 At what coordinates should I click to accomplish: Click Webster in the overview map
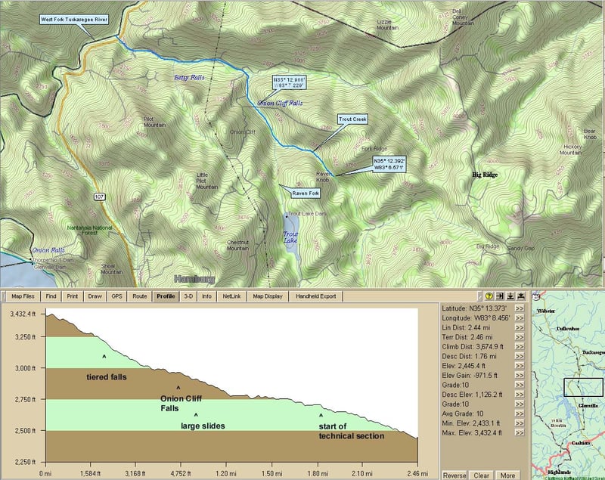pos(546,311)
